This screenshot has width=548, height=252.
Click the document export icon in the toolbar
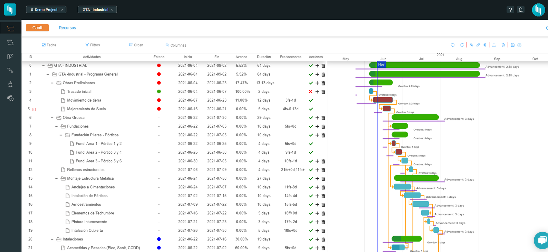[503, 45]
